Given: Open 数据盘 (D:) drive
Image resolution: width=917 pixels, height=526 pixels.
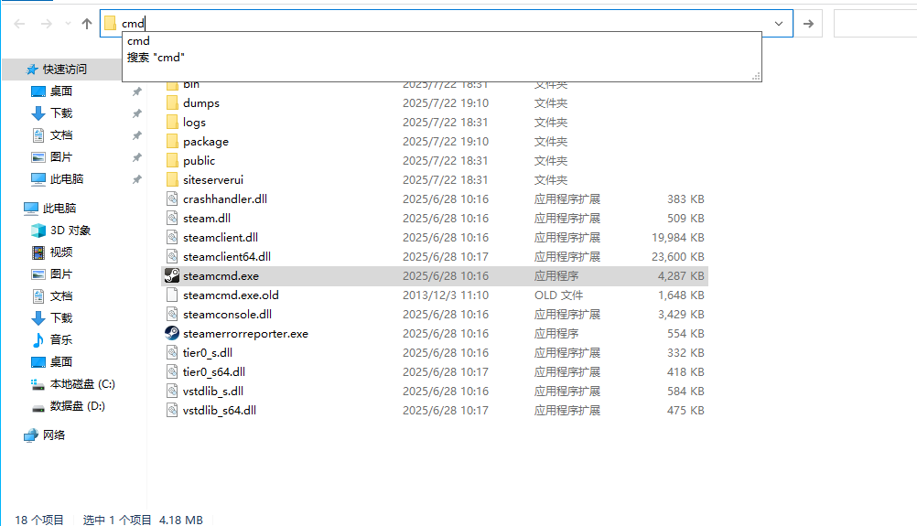Looking at the screenshot, I should point(77,405).
